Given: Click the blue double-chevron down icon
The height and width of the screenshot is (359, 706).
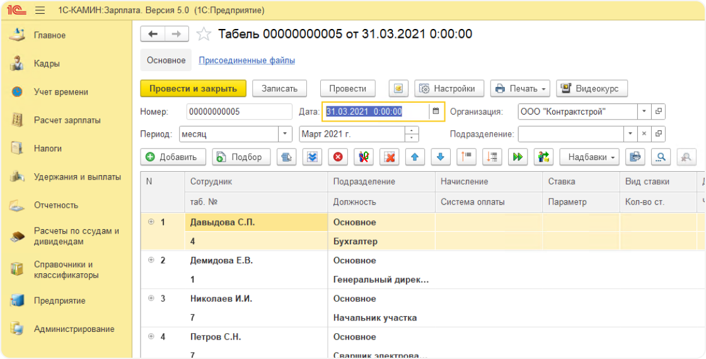Looking at the screenshot, I should point(312,157).
